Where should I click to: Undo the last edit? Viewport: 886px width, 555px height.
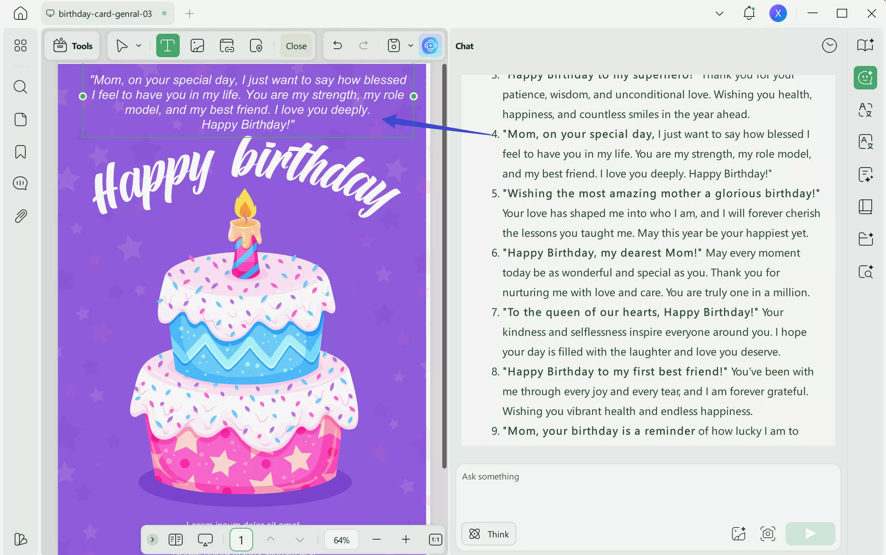point(337,45)
